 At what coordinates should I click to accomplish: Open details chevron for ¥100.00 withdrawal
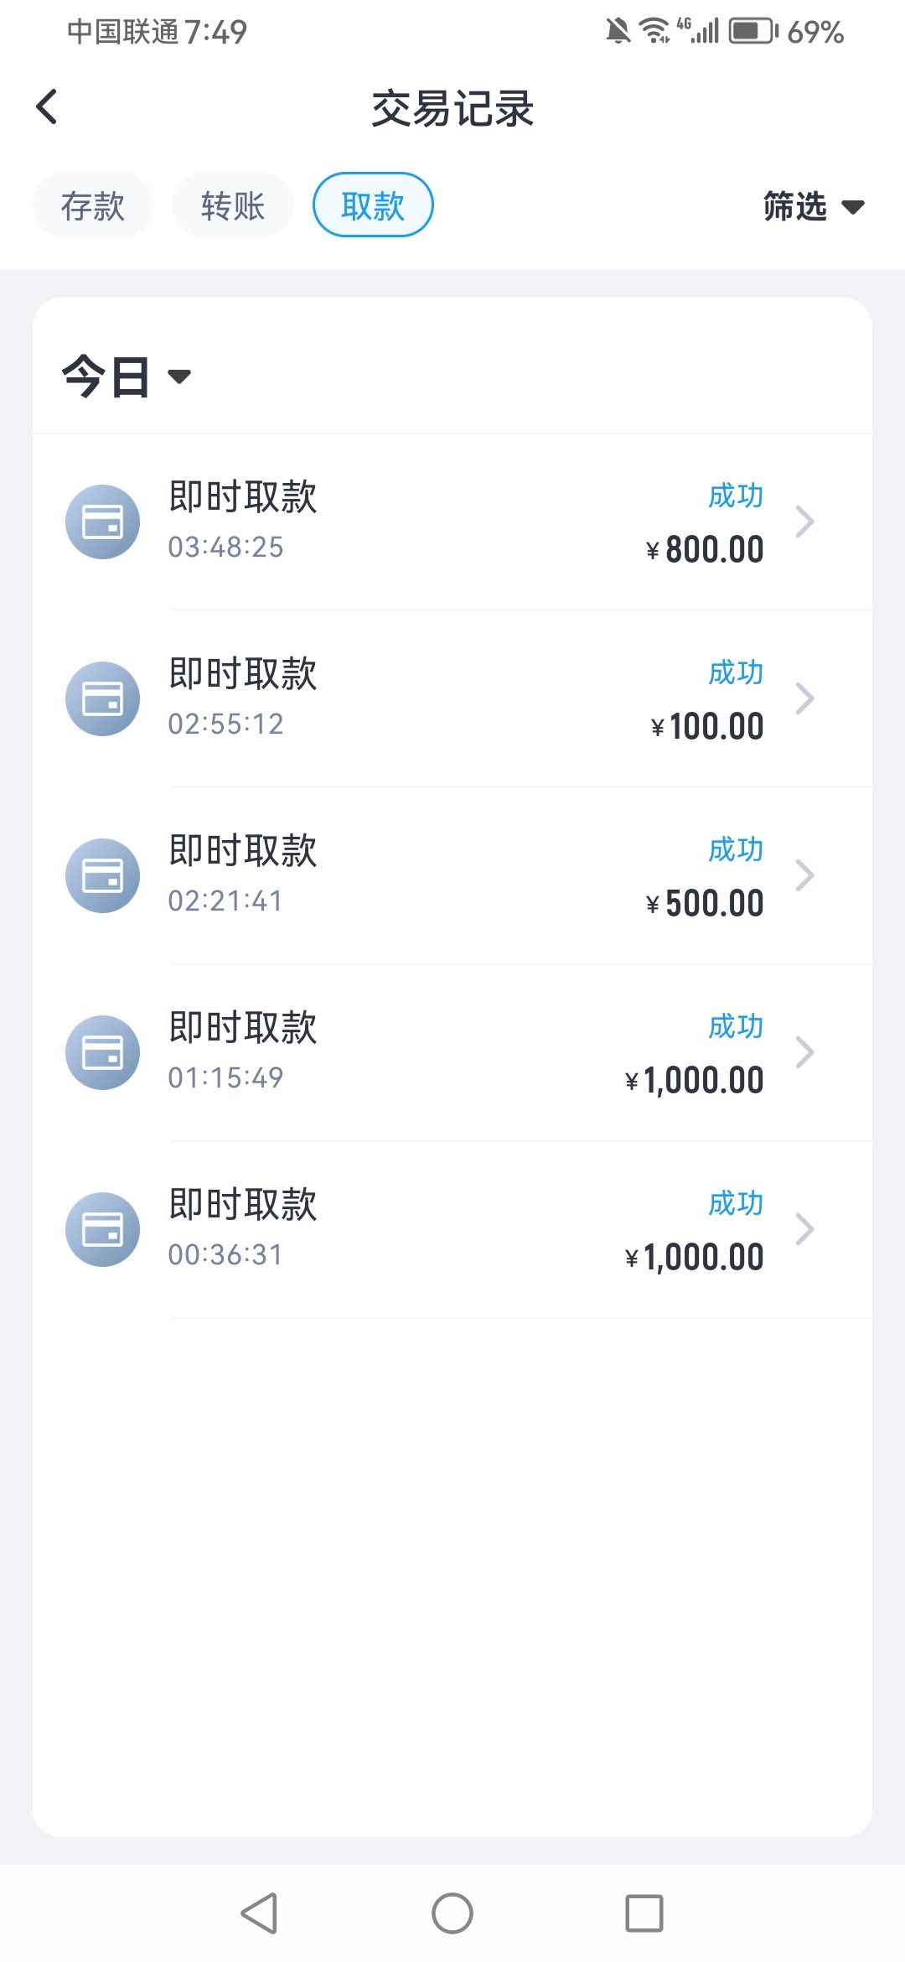[804, 698]
